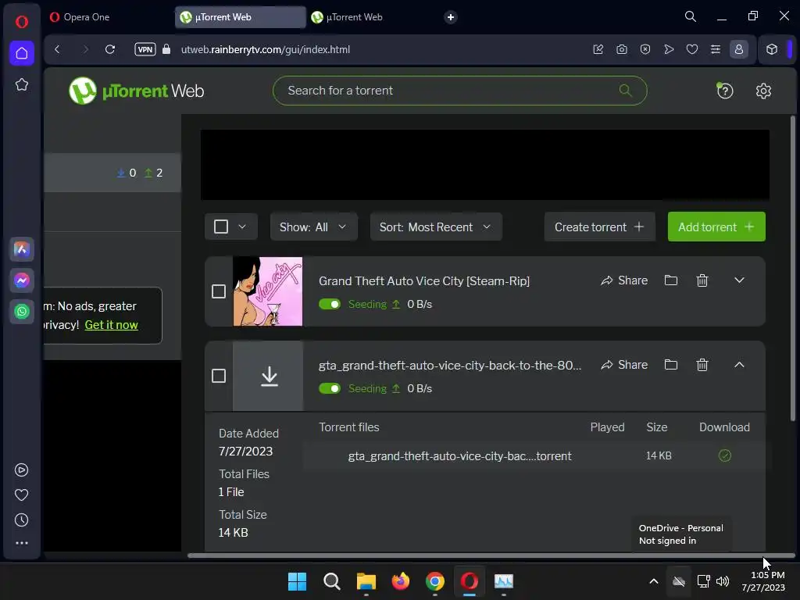Image resolution: width=800 pixels, height=600 pixels.
Task: Open the volume control in tray
Action: click(723, 581)
